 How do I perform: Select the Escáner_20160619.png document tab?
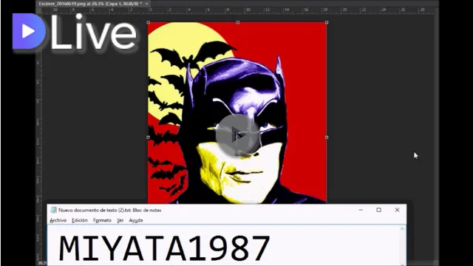tap(90, 4)
